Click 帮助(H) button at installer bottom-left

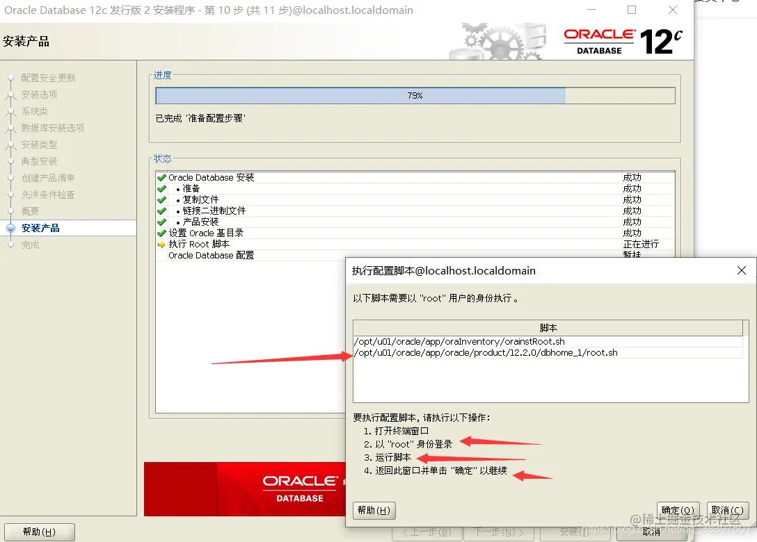click(40, 532)
